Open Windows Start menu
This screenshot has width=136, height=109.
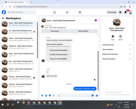[x=2, y=105]
